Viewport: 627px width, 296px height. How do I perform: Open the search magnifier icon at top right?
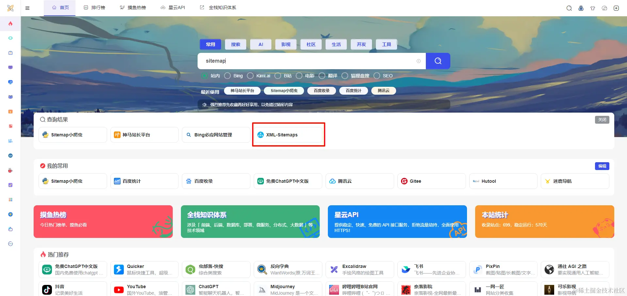click(569, 8)
